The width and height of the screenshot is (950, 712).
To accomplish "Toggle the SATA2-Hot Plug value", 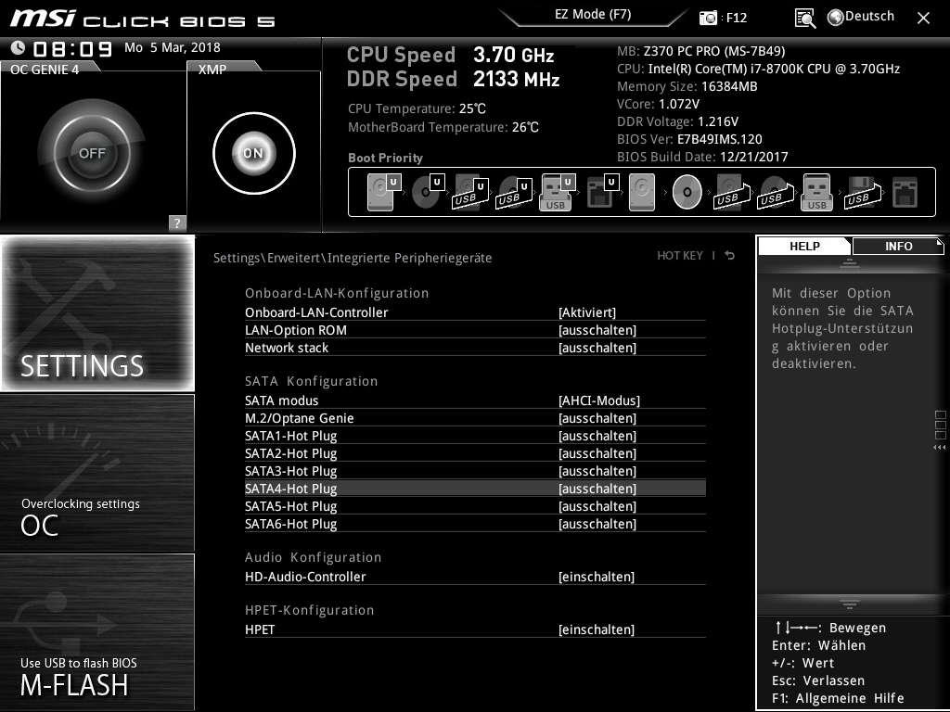I will [x=597, y=452].
